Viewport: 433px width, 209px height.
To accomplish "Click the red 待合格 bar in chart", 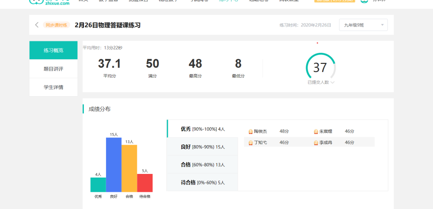I will 145,183.
